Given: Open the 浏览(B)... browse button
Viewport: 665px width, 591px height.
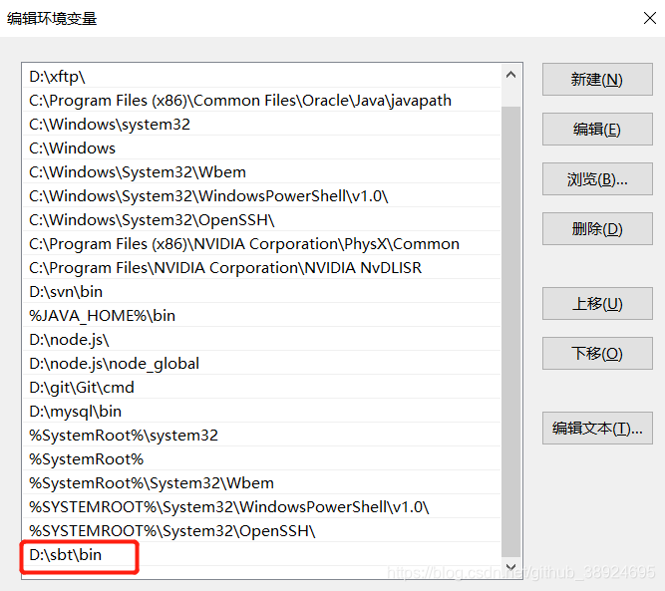Looking at the screenshot, I should point(597,179).
